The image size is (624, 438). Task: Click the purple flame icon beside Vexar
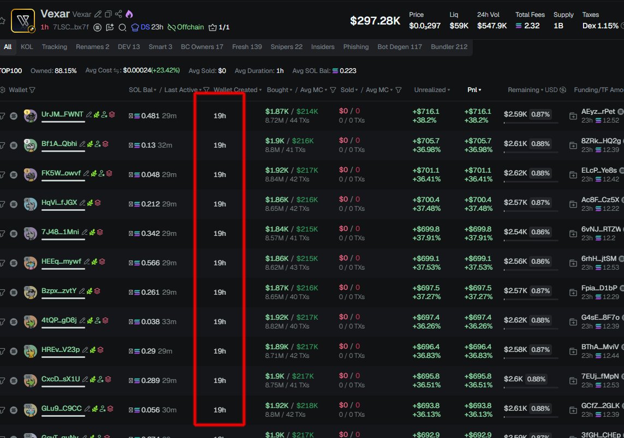click(x=129, y=14)
